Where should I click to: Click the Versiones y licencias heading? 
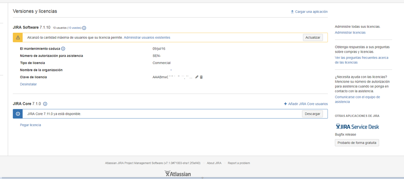pyautogui.click(x=35, y=11)
